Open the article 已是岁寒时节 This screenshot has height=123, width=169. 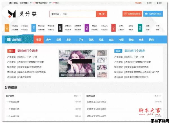click(25, 77)
